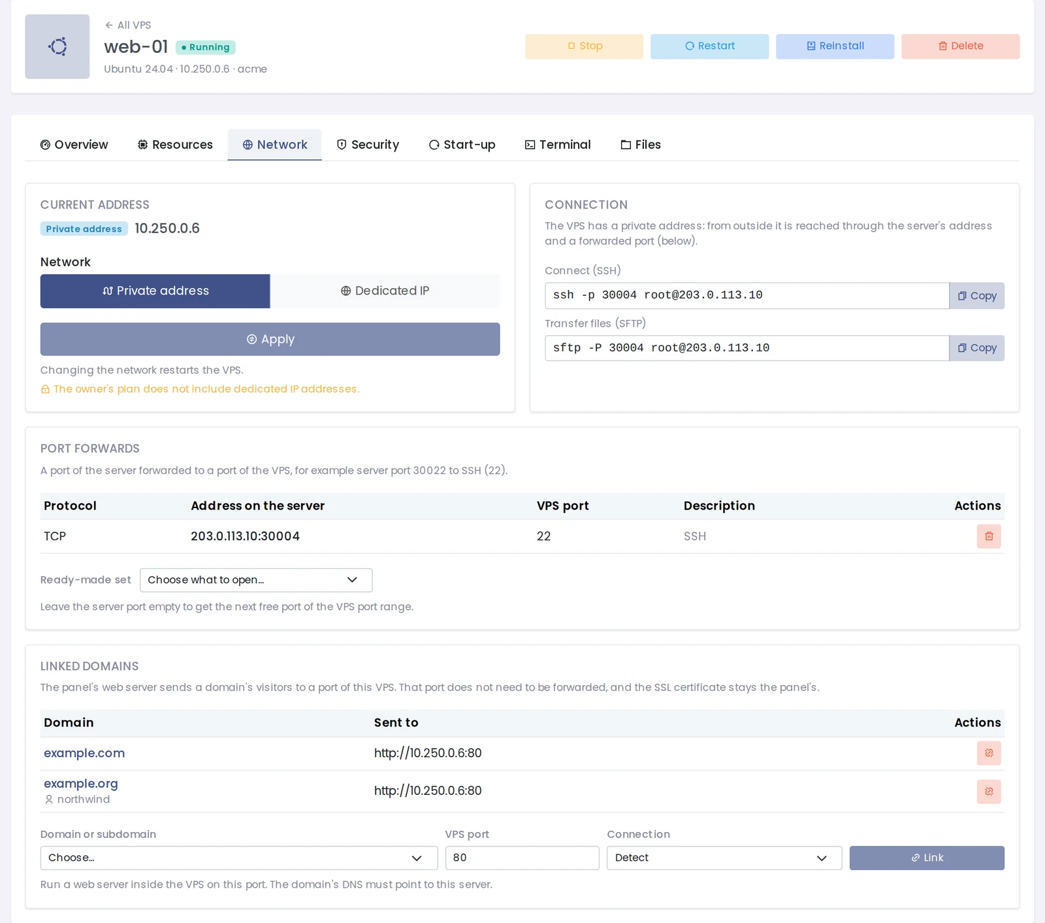Screen dimensions: 1045x923
Task: Stop the web-01 VPS
Action: tap(584, 46)
